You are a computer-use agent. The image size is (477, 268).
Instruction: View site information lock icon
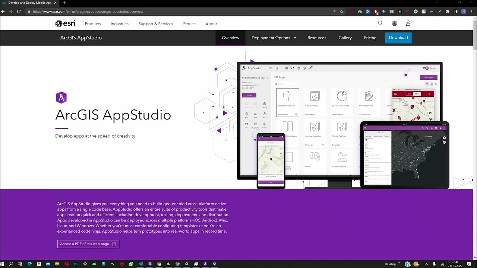click(29, 12)
